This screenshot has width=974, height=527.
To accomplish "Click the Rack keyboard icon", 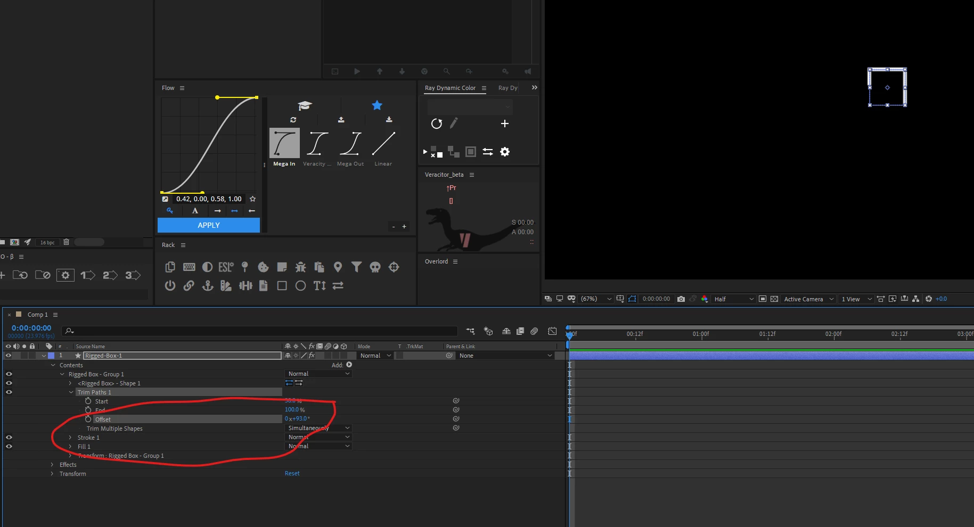I will (x=189, y=267).
